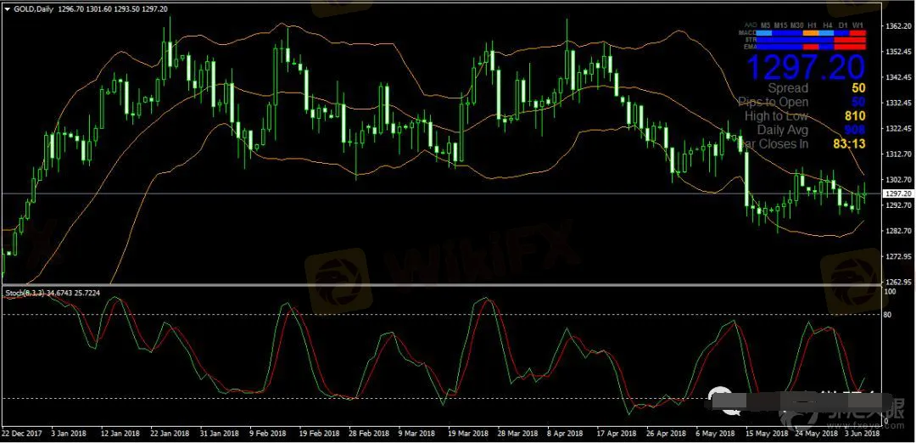Click the triangle arrow beside GOLD,Daily
This screenshot has height=443, width=916.
(x=8, y=8)
